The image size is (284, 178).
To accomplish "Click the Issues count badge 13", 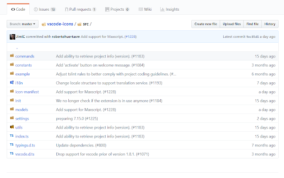I will (x=53, y=9).
